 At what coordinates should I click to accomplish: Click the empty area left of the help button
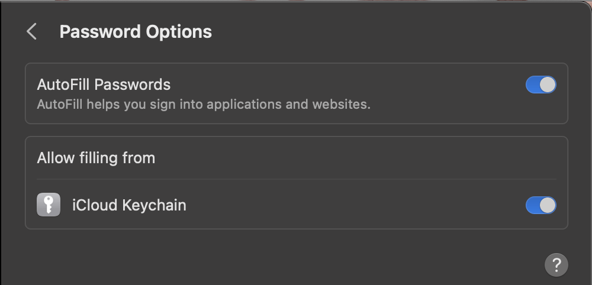click(414, 264)
